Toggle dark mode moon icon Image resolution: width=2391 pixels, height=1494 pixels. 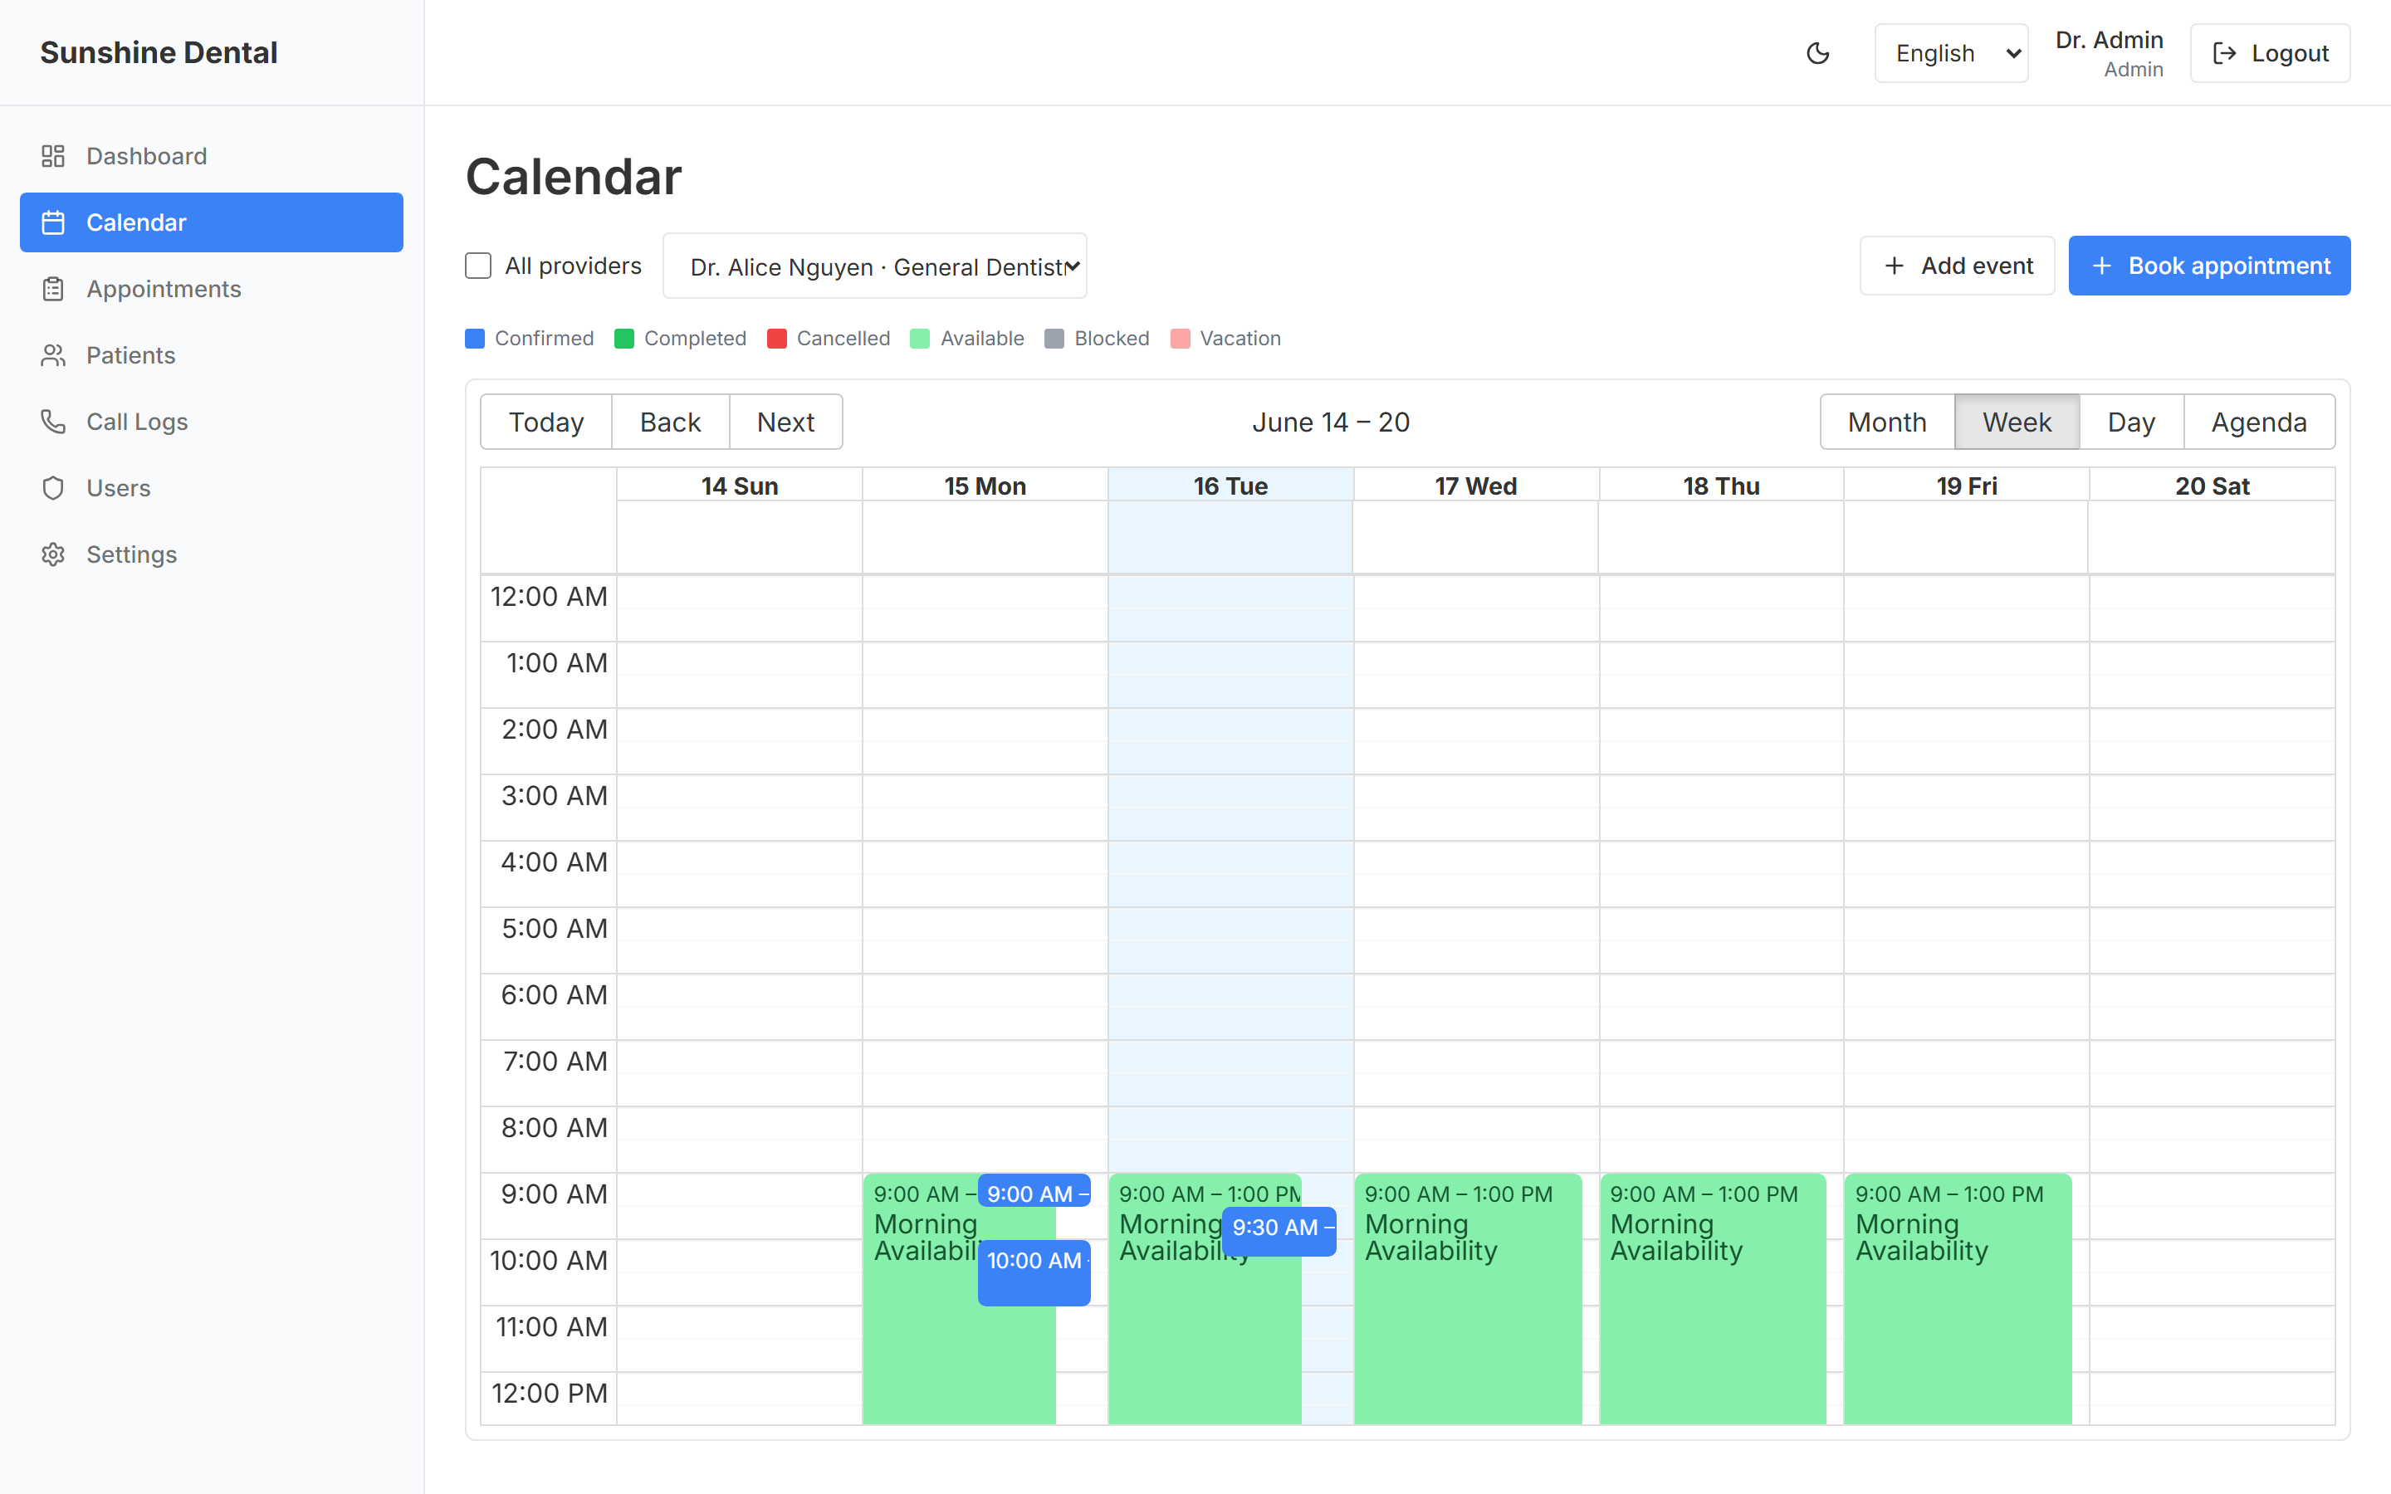1818,53
